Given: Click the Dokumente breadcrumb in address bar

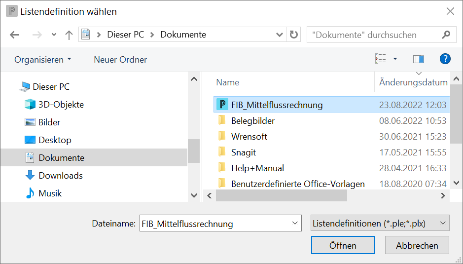Looking at the screenshot, I should pos(183,35).
